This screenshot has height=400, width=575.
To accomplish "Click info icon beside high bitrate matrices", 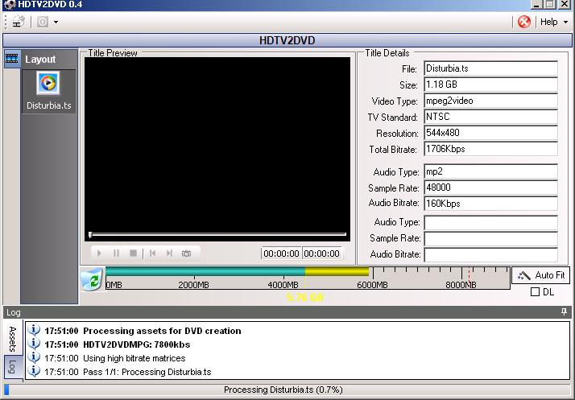I will [34, 357].
